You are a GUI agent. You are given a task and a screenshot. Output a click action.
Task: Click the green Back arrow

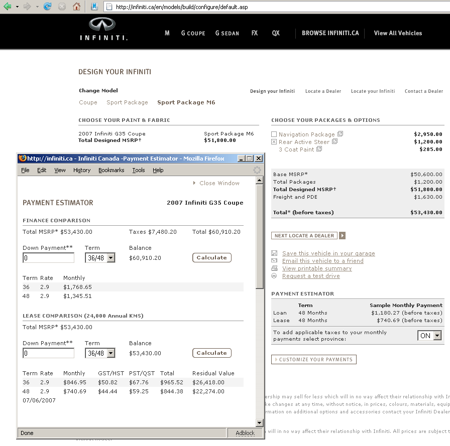7,7
